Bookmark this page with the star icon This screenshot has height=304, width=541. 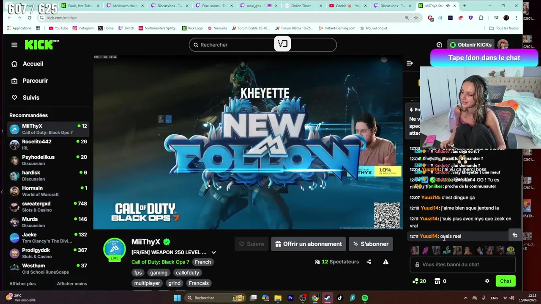pyautogui.click(x=416, y=18)
